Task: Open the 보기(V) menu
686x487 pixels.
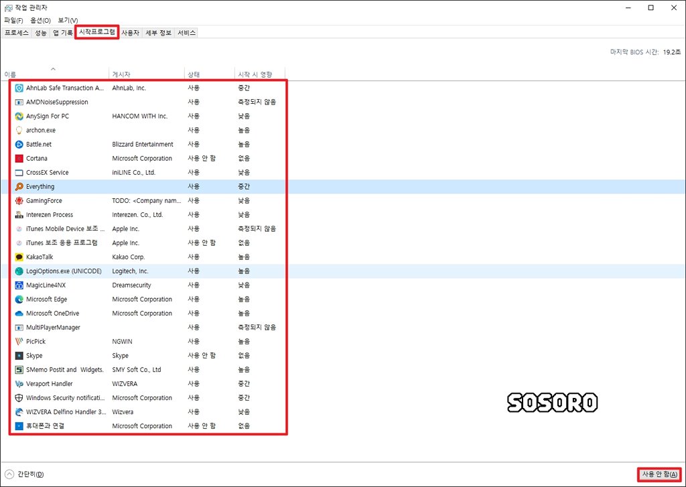Action: [x=68, y=21]
